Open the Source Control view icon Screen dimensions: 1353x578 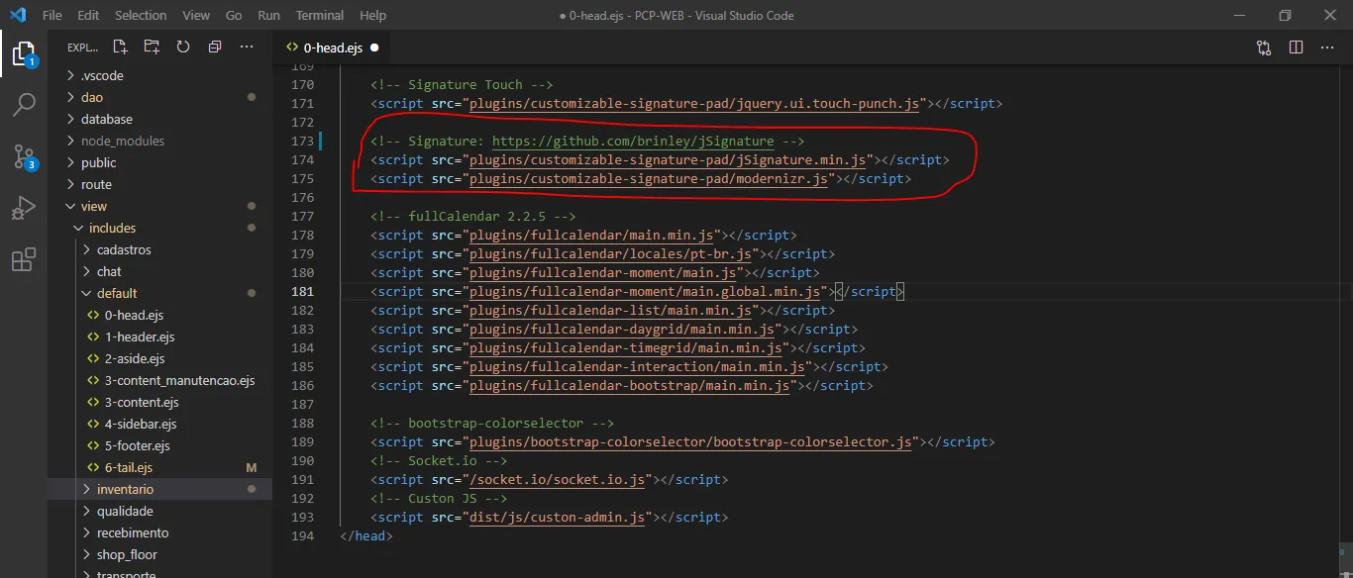tap(24, 156)
